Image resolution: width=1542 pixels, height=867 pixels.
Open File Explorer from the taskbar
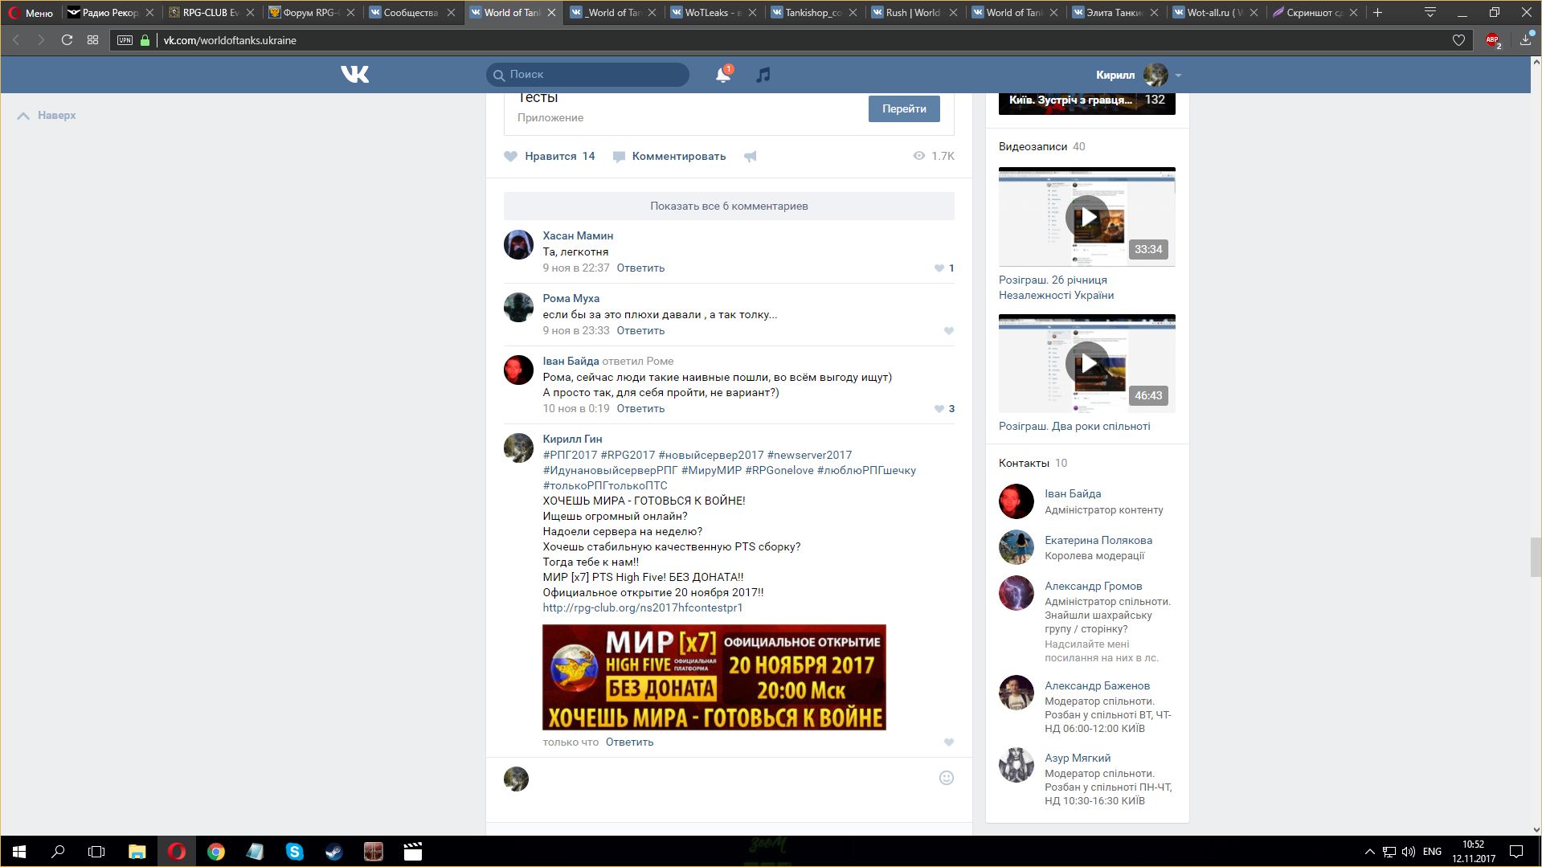point(137,852)
